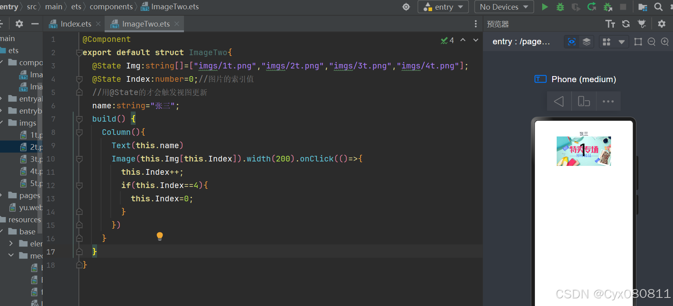
Task: Hide project panel with minus icon
Action: click(x=35, y=24)
